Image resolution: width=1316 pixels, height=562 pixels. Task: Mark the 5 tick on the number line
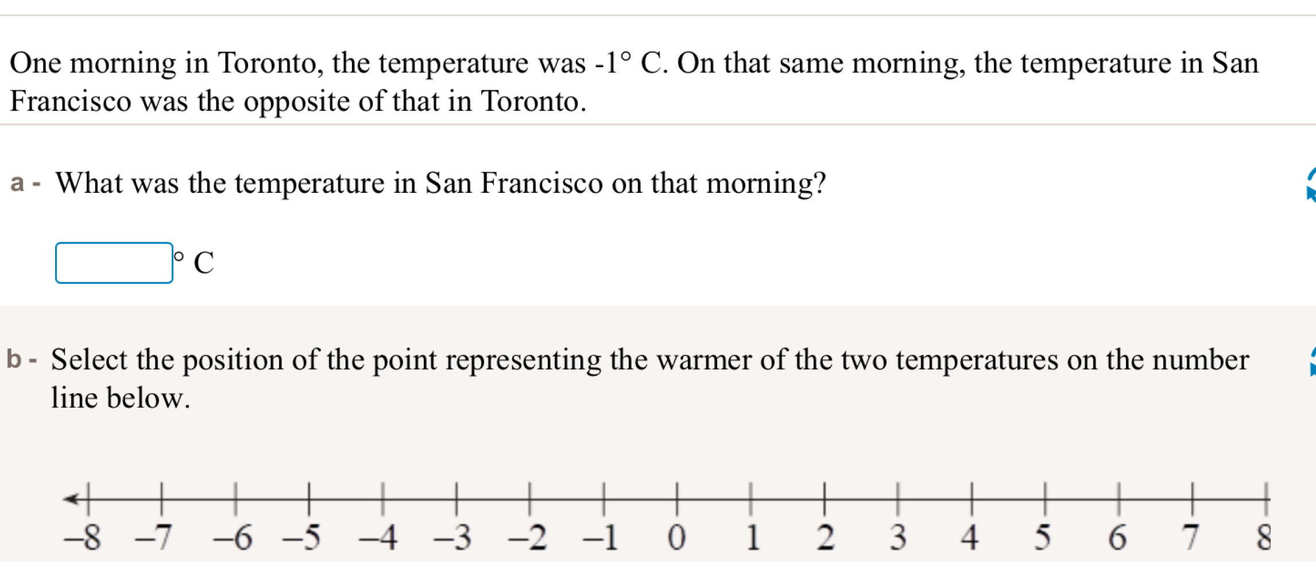(1046, 499)
